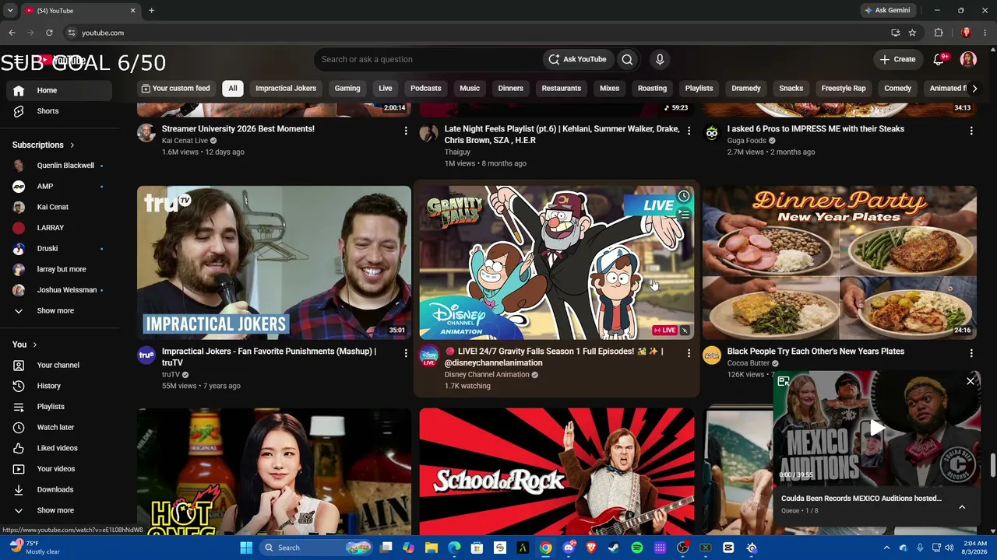Select the Podcasts filter chip
Screen dimensions: 997x560
click(426, 88)
